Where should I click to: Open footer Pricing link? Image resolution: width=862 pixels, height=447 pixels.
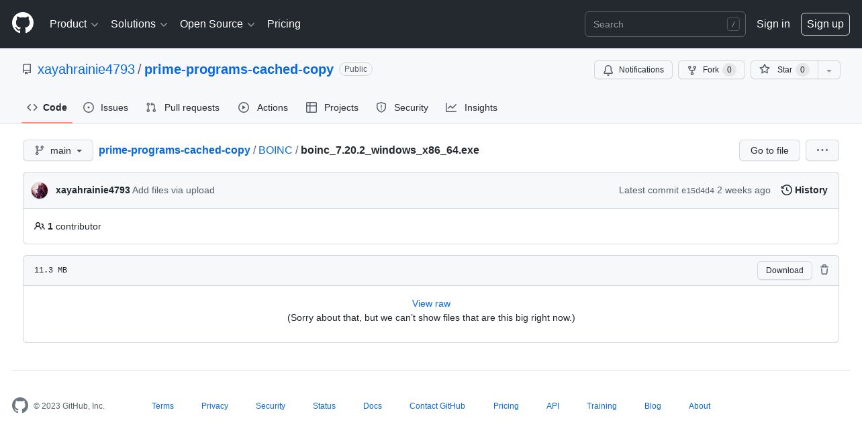(x=506, y=406)
